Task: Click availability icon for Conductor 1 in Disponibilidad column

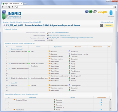Action: point(101,100)
